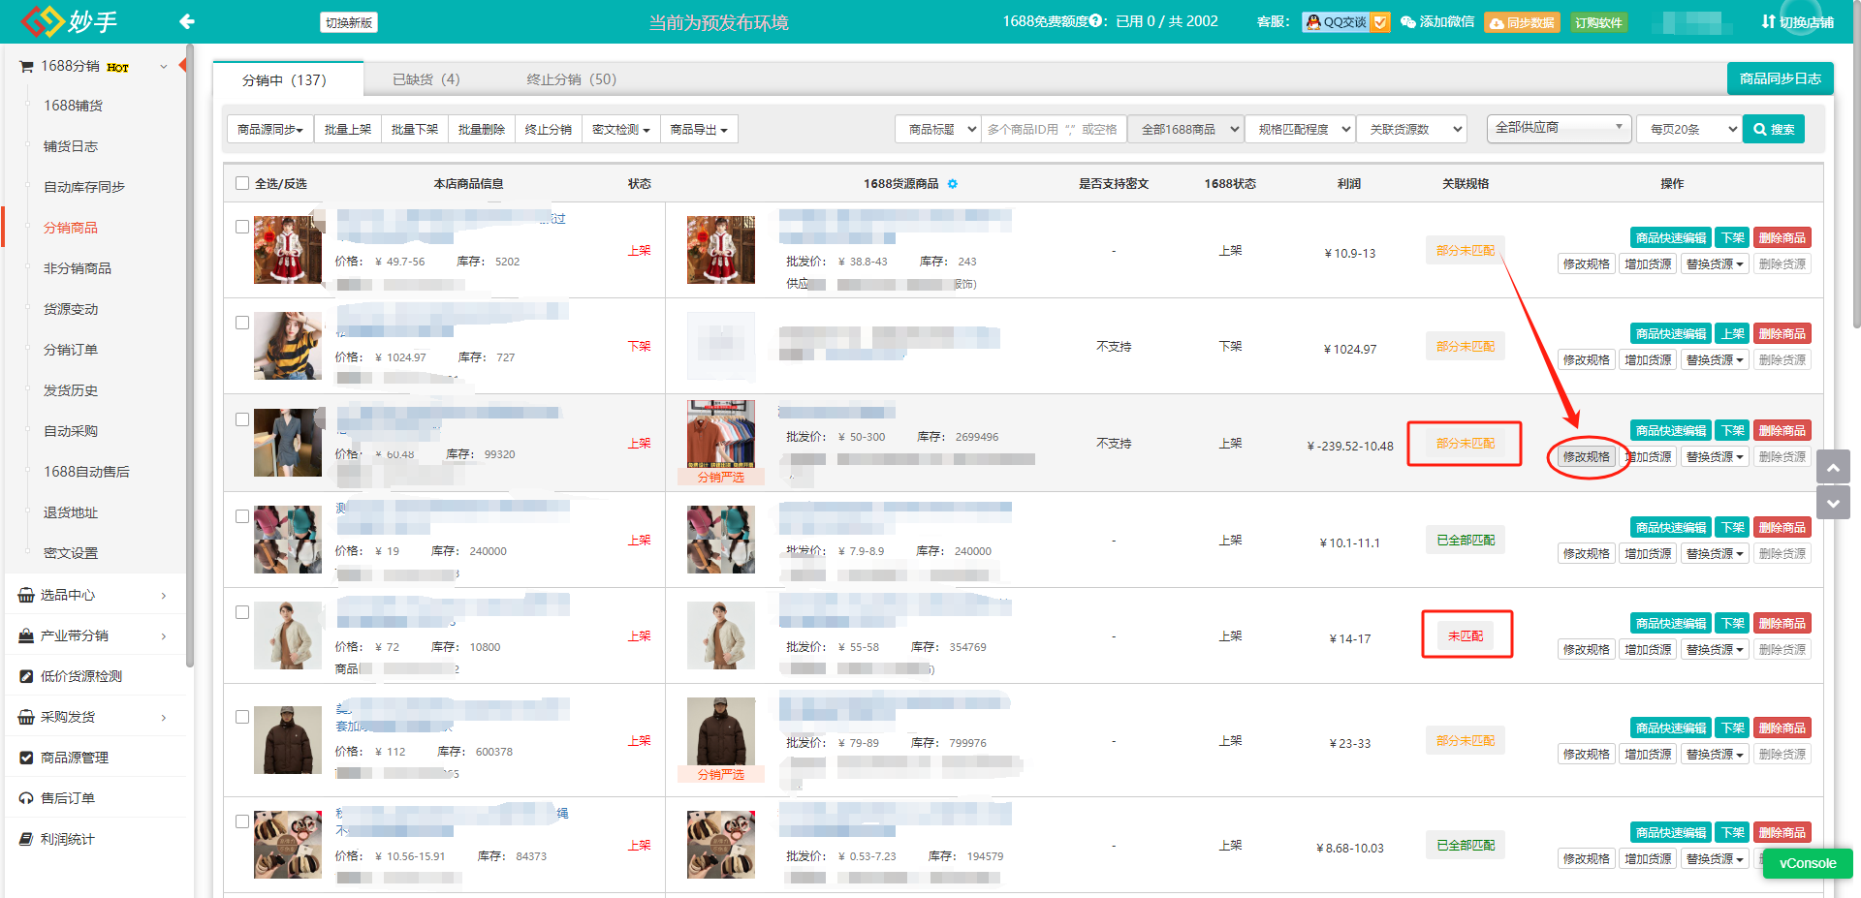Click 删除商品 in the ¥1024.97 row
This screenshot has width=1861, height=898.
[1782, 333]
